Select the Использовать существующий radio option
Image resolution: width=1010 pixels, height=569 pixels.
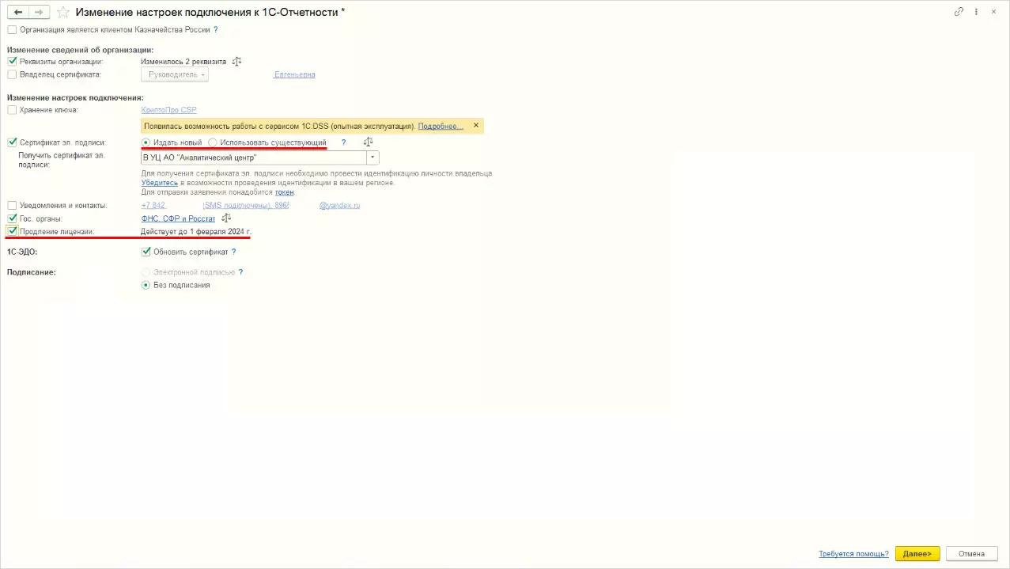click(x=213, y=142)
